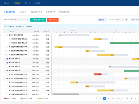Focus the 查询日期 date field 2023-01-01
The image size is (139, 104).
tap(20, 19)
